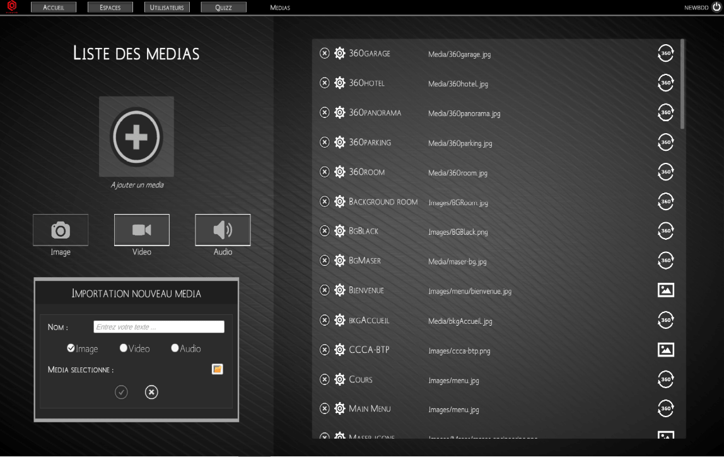Open the Utilisateurs page
The height and width of the screenshot is (457, 724).
coord(166,7)
